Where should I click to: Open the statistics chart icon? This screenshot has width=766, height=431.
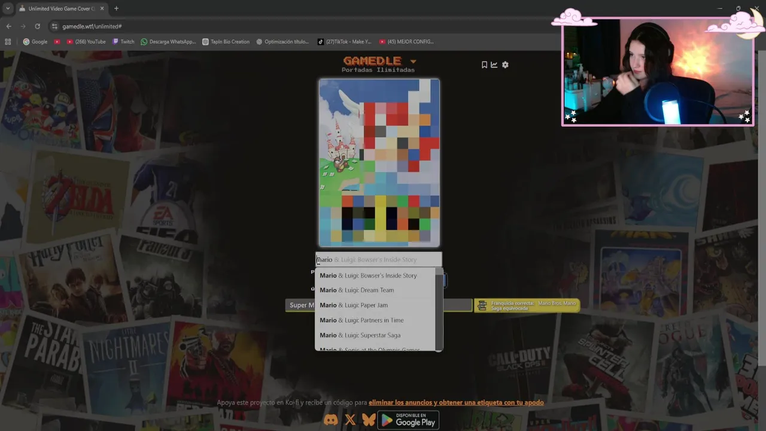coord(494,65)
